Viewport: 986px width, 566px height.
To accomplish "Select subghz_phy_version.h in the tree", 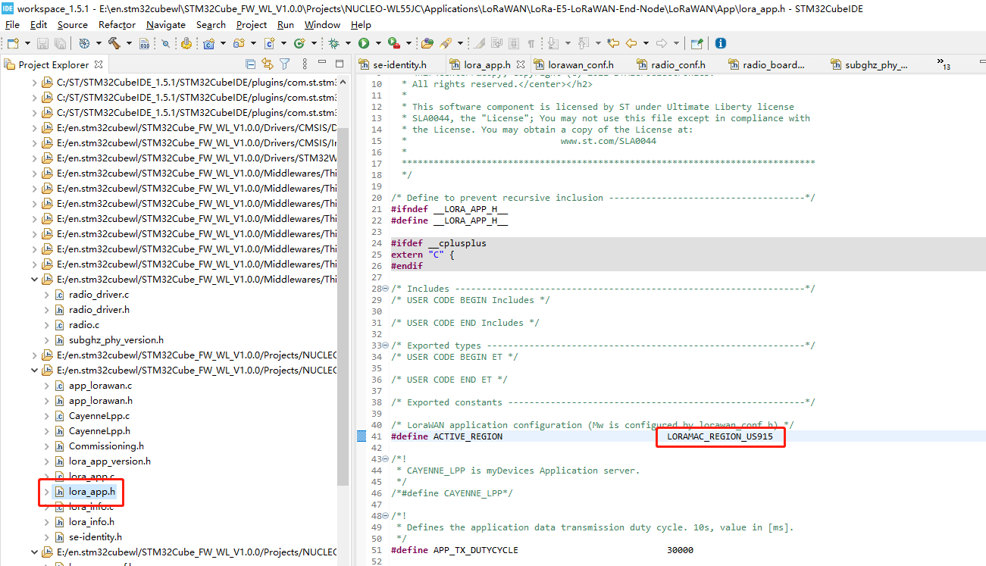I will [116, 340].
